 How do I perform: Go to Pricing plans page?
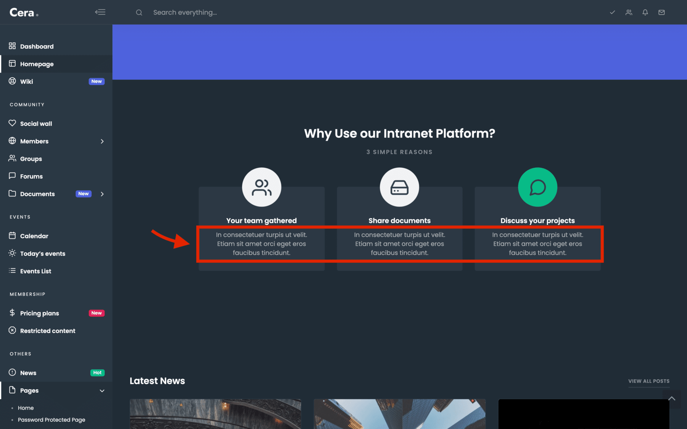[x=39, y=313]
